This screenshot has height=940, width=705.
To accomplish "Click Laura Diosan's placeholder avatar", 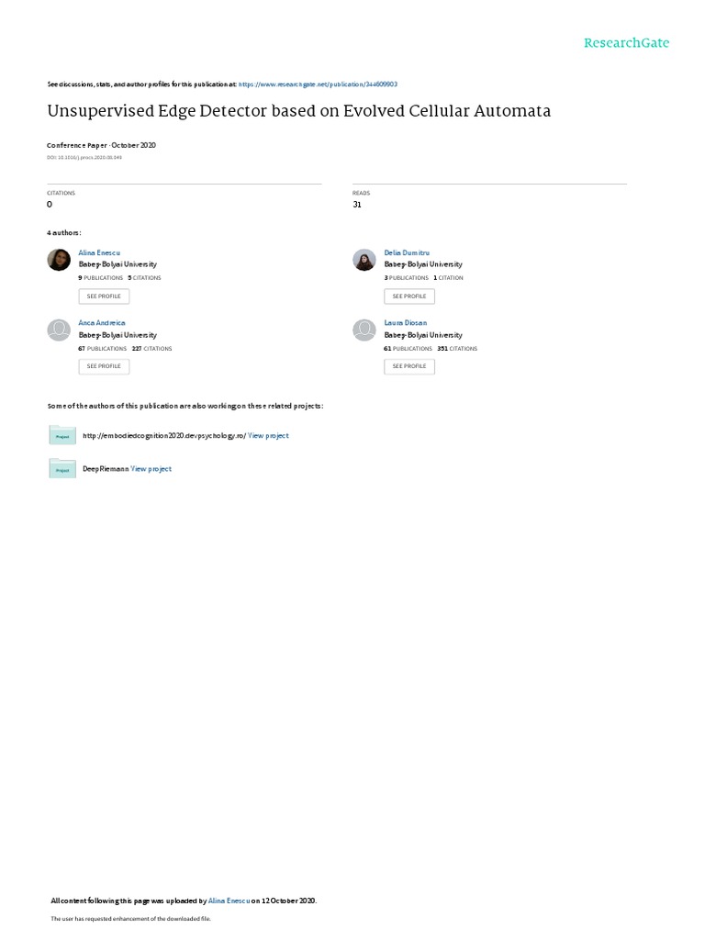I will click(364, 330).
